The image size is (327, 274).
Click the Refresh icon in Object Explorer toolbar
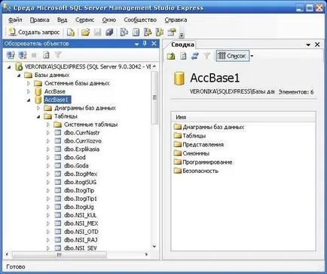pos(46,55)
